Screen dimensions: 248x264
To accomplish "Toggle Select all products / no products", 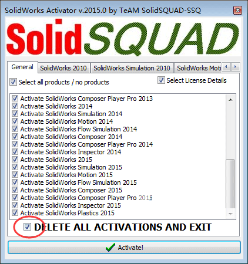I will tap(13, 82).
